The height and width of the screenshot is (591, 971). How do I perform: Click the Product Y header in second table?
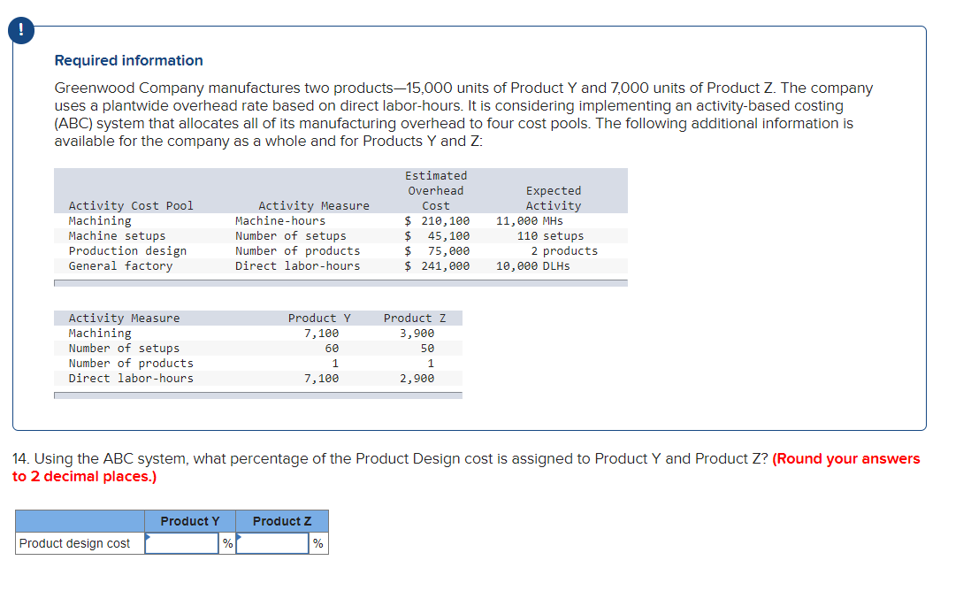pos(319,318)
